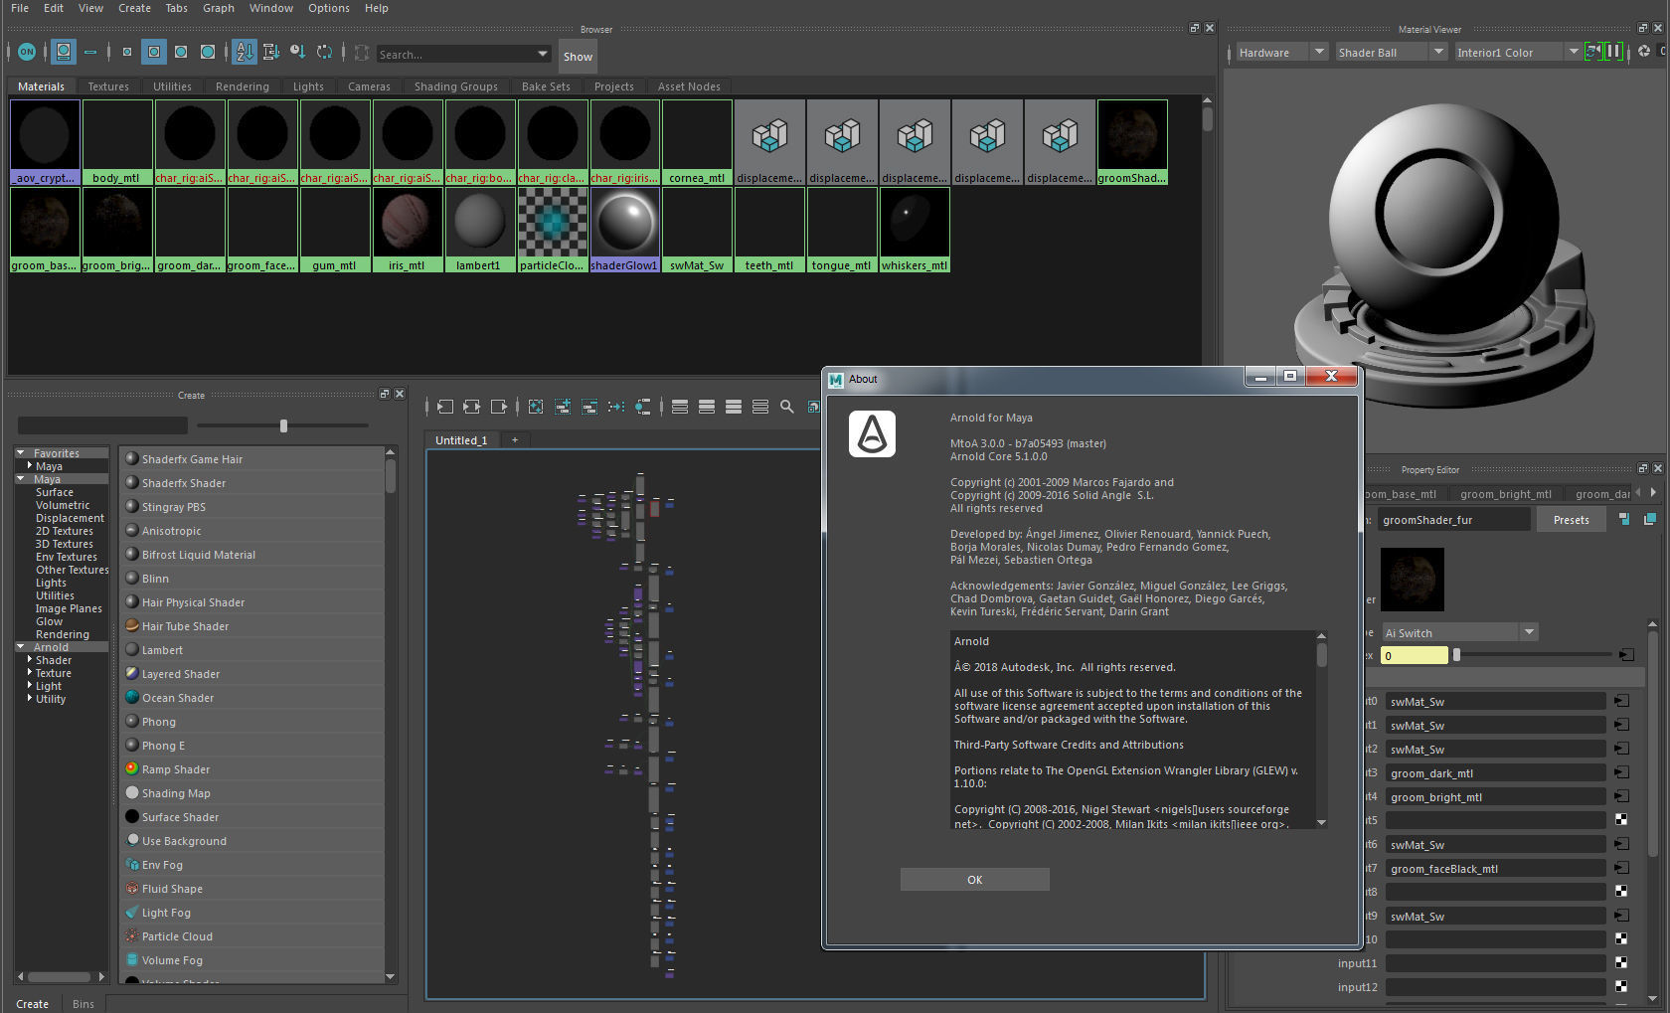
Task: Open the Create menu in menu bar
Action: [134, 8]
